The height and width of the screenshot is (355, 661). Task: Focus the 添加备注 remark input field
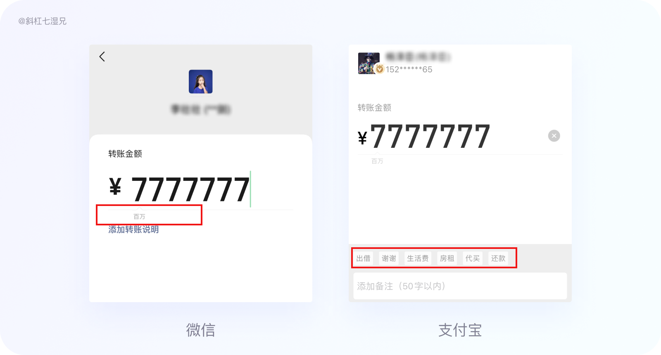(x=460, y=286)
